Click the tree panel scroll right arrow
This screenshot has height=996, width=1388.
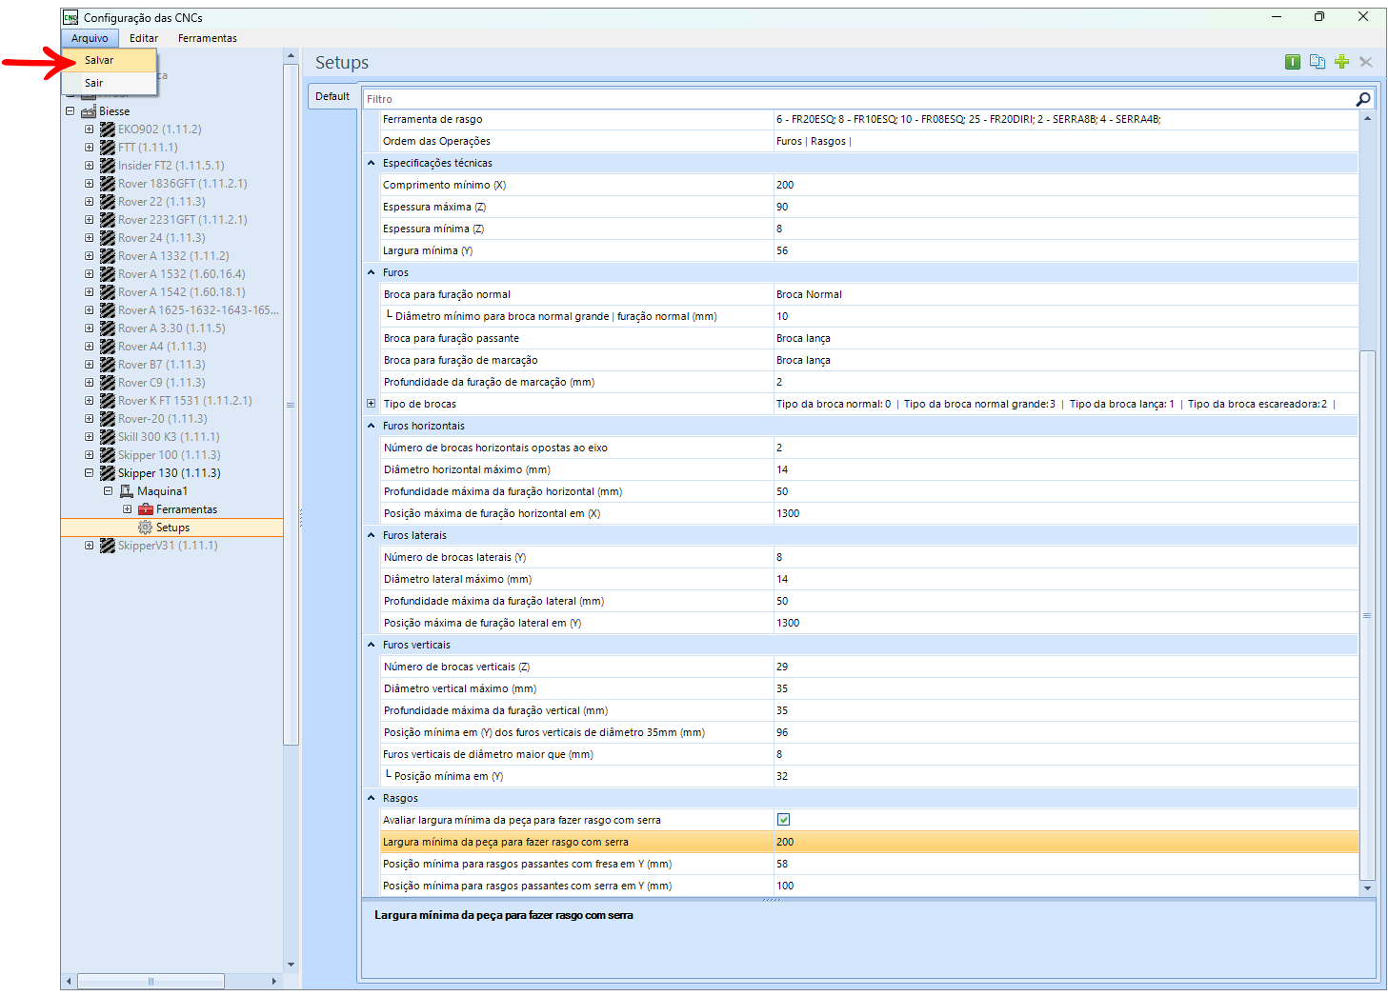point(274,981)
